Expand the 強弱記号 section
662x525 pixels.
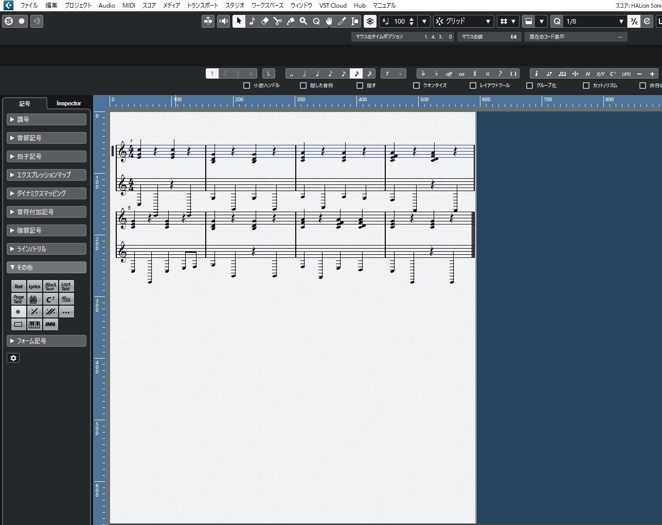pyautogui.click(x=46, y=230)
